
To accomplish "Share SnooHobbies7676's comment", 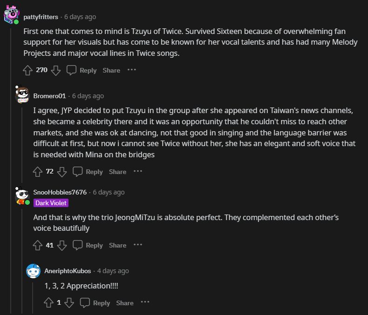I will click(x=118, y=245).
